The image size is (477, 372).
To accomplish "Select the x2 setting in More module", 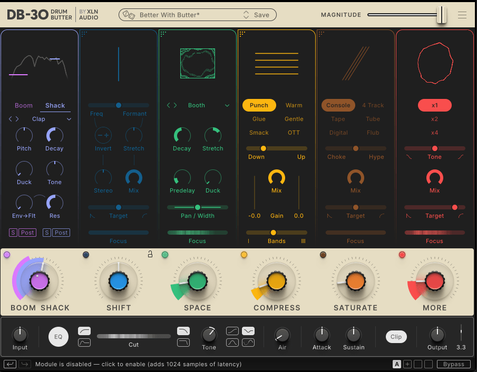I will click(x=434, y=119).
